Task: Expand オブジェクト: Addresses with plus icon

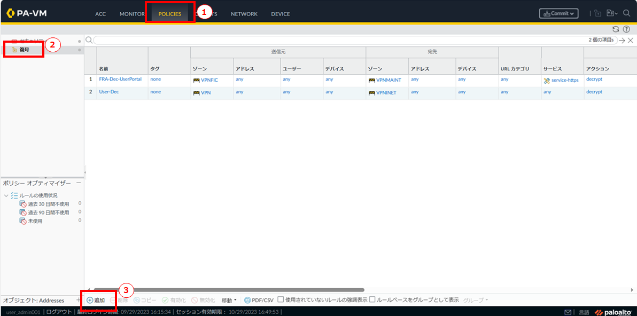Action: point(79,300)
